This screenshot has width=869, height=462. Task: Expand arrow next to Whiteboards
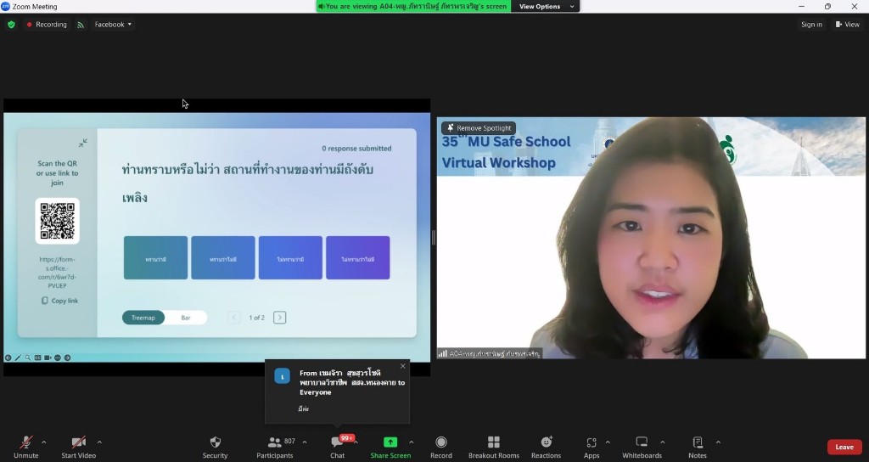[662, 442]
